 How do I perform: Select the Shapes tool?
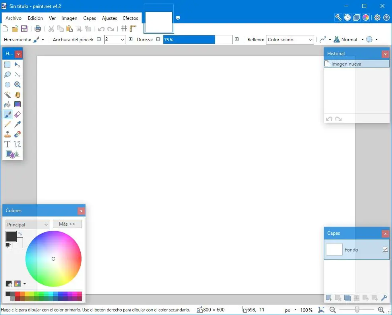12,154
